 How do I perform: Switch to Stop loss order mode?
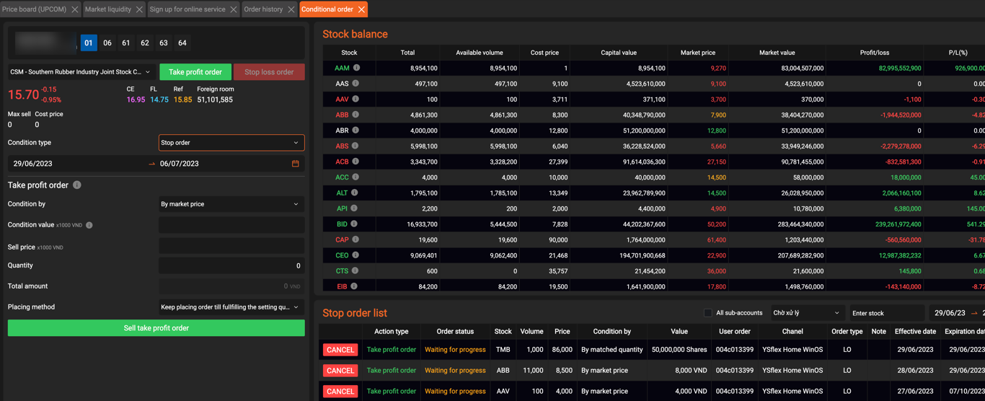click(x=269, y=72)
